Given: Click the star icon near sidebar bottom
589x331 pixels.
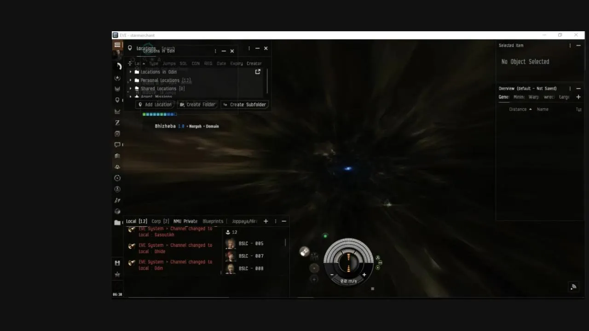Looking at the screenshot, I should coord(117,274).
